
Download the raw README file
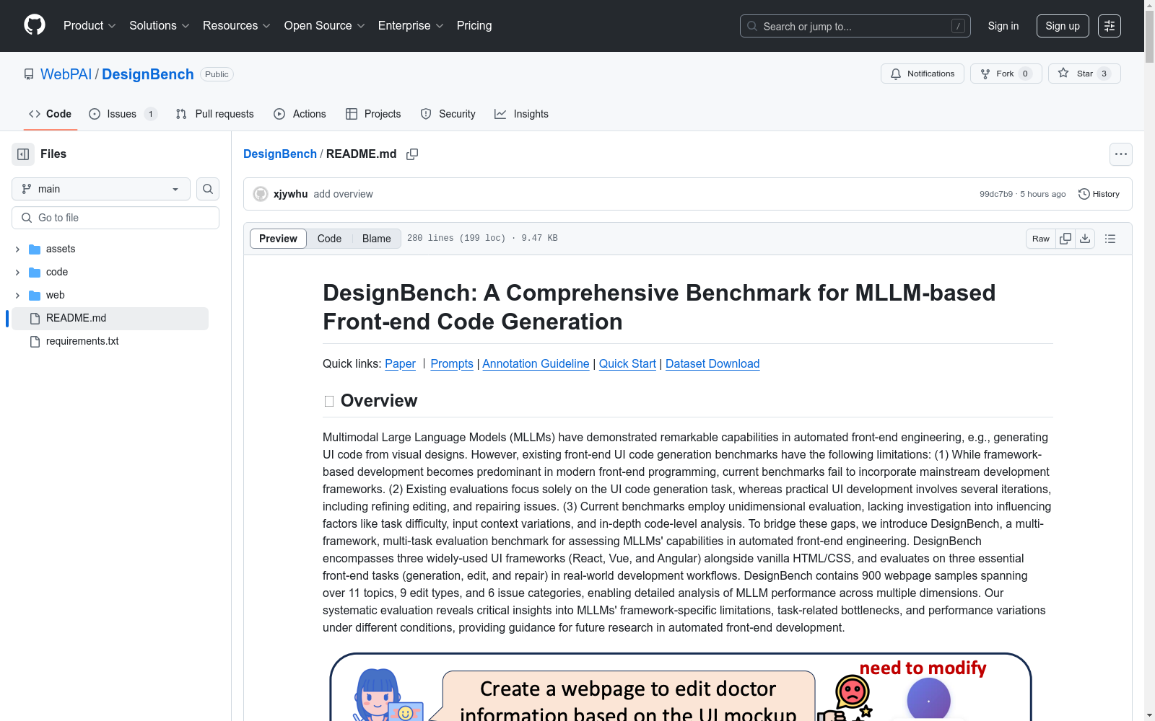pos(1085,238)
